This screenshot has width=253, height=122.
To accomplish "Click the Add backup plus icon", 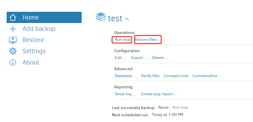I will click(x=13, y=29).
